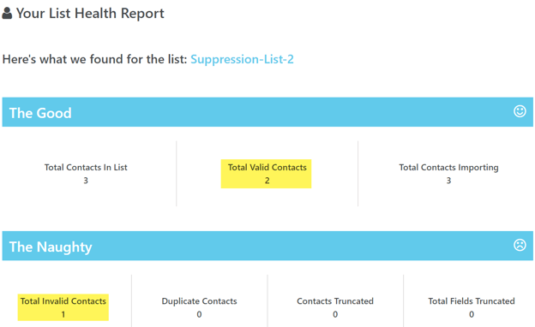
Task: Click the zero under Duplicate Contacts
Action: coord(199,314)
